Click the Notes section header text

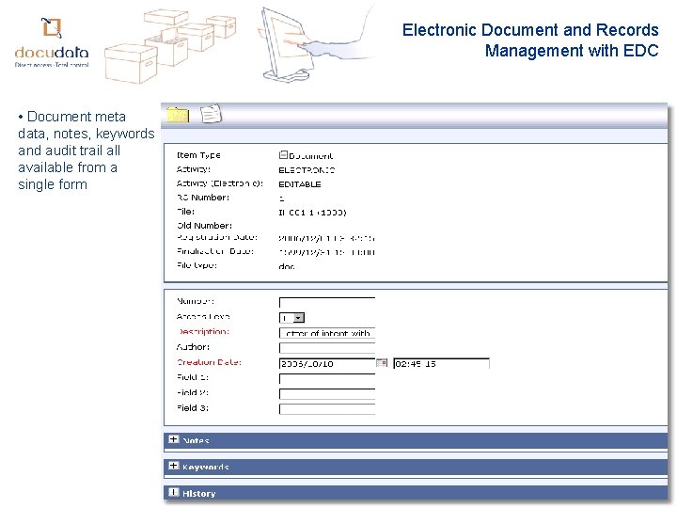[x=196, y=440]
